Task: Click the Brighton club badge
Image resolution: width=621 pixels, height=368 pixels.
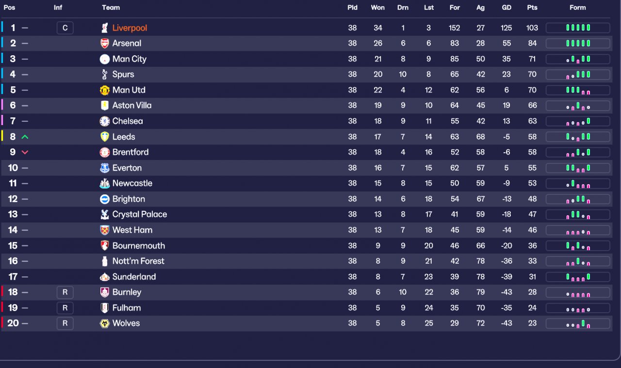Action: point(104,199)
